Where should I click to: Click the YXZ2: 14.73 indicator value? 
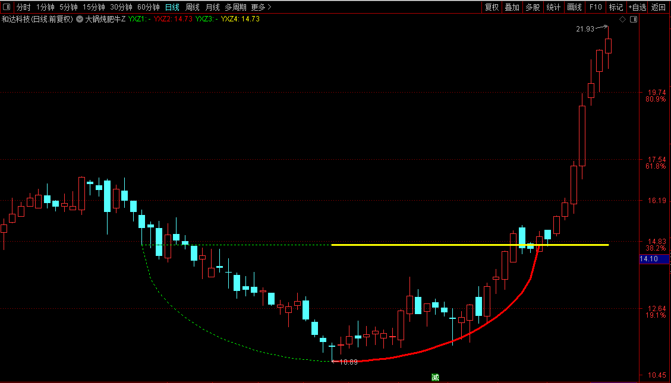coord(173,19)
